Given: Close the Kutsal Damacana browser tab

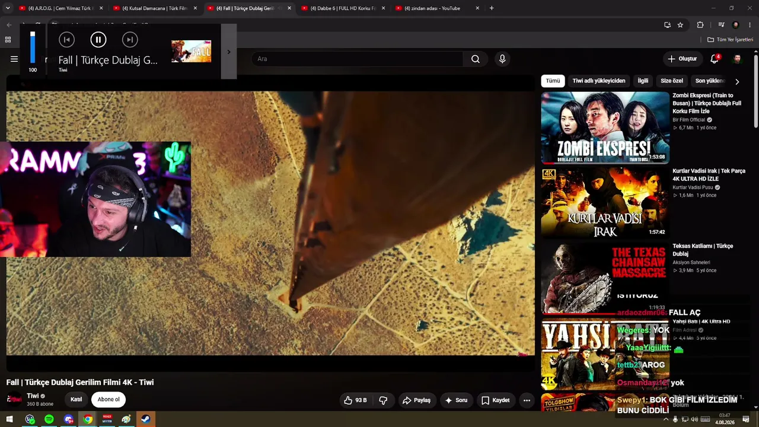Looking at the screenshot, I should [195, 8].
